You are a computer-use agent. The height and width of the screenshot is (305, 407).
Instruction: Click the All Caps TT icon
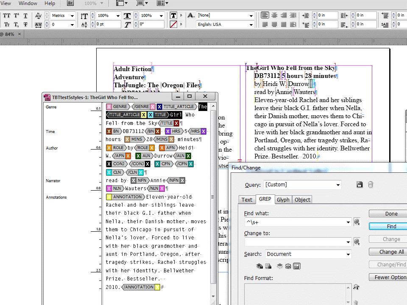click(x=7, y=16)
